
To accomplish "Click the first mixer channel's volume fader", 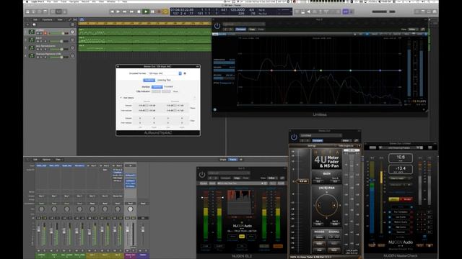I will [38, 230].
